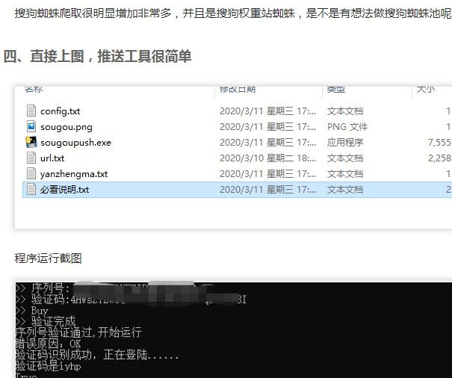Image resolution: width=452 pixels, height=378 pixels.
Task: Click the console line 错误原因: OK
Action: (x=48, y=344)
